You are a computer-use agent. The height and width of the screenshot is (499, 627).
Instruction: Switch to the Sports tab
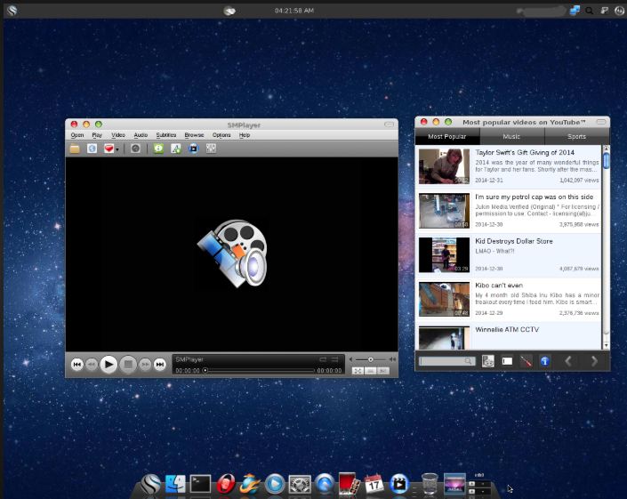coord(577,137)
